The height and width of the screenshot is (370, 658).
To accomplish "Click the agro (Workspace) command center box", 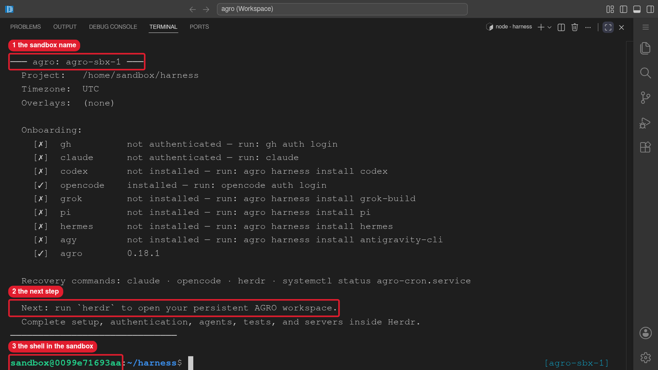I will [342, 9].
